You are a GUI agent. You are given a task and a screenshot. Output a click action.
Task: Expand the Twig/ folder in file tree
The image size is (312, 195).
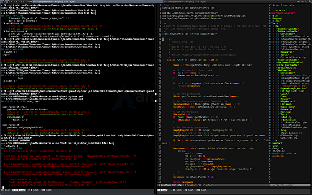coord(283,130)
